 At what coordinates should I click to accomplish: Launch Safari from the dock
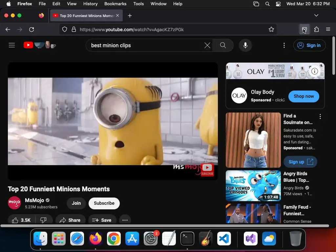click(77, 239)
